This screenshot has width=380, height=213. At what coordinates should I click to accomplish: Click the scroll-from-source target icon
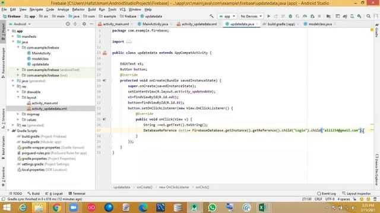[x=68, y=24]
